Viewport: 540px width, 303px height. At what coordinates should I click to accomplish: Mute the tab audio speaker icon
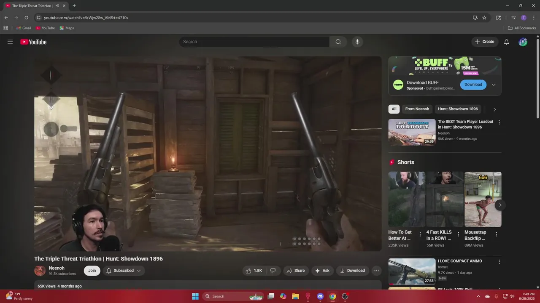point(57,6)
